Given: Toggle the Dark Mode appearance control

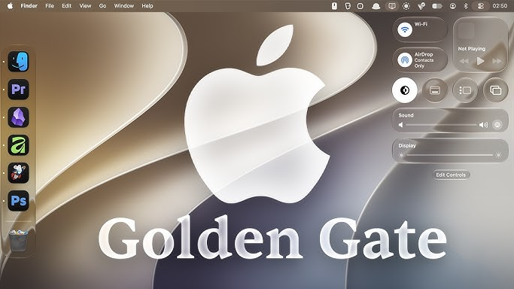Looking at the screenshot, I should pos(405,90).
